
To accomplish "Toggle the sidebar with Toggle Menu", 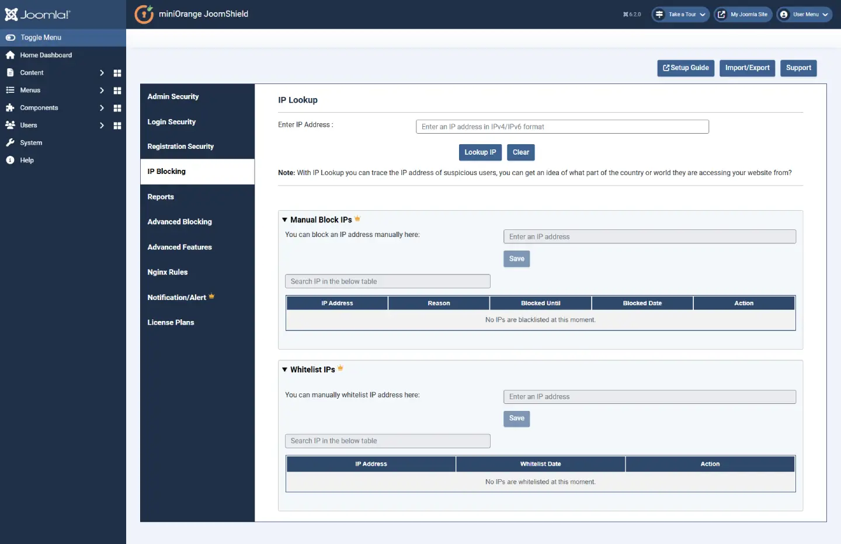I will pyautogui.click(x=63, y=37).
